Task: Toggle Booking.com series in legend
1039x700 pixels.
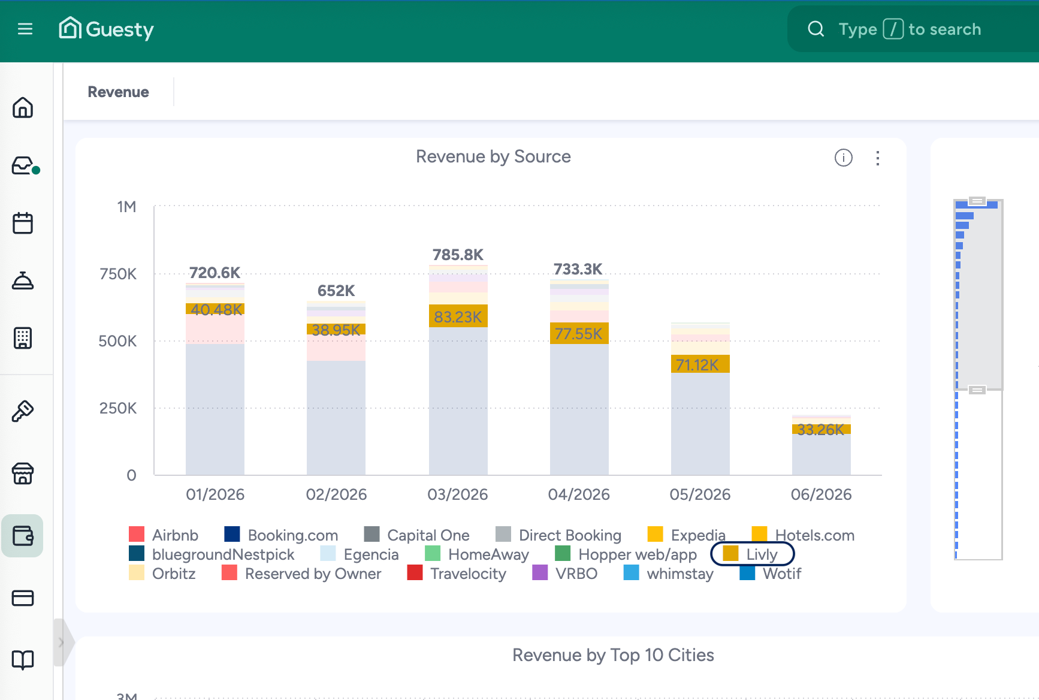Action: click(281, 535)
